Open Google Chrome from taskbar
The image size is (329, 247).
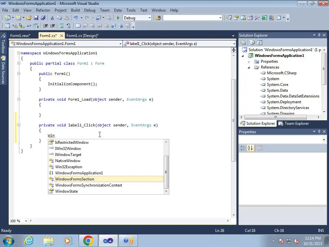pyautogui.click(x=88, y=241)
